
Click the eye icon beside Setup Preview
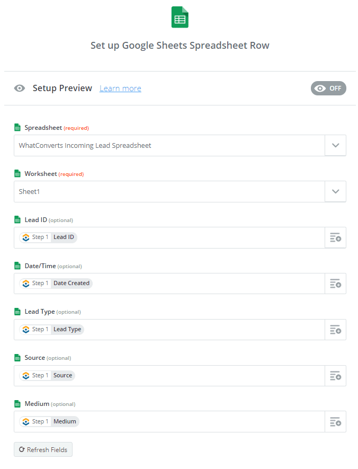(x=20, y=89)
